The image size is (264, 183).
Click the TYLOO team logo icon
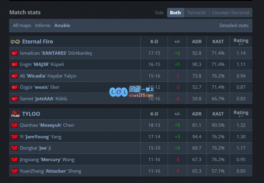pos(15,114)
